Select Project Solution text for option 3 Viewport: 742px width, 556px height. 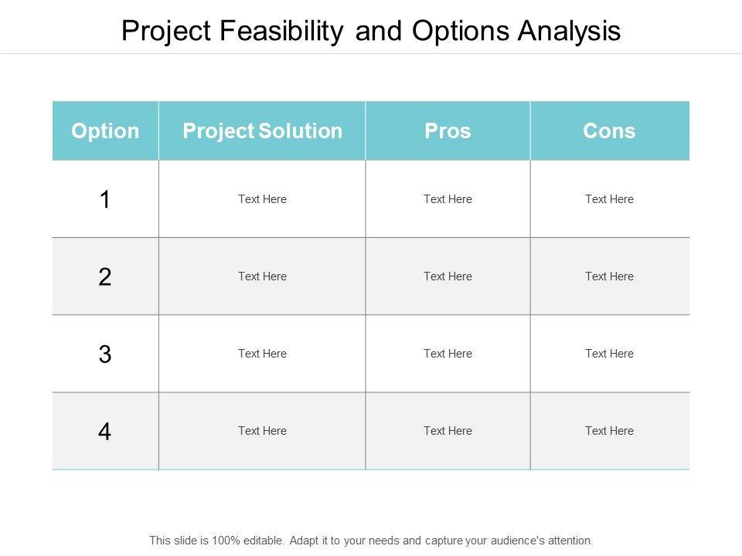(x=262, y=354)
